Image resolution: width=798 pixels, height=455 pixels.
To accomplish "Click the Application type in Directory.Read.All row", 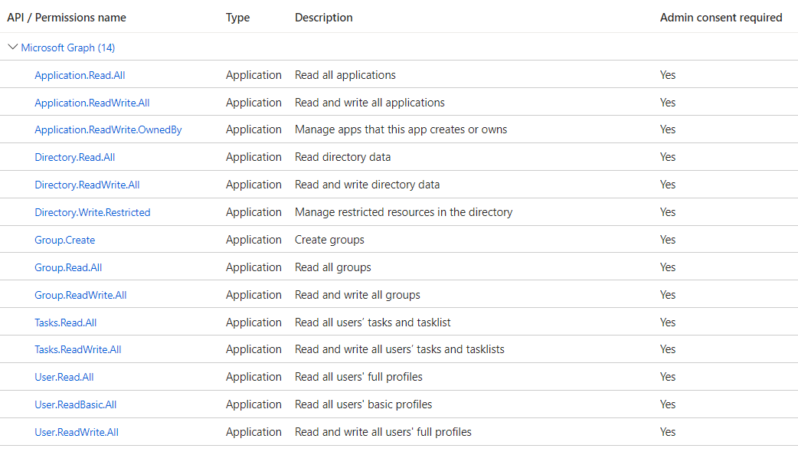I will click(253, 157).
